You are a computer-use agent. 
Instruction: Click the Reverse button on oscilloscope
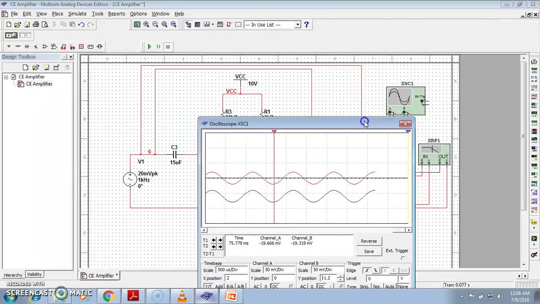click(x=369, y=241)
